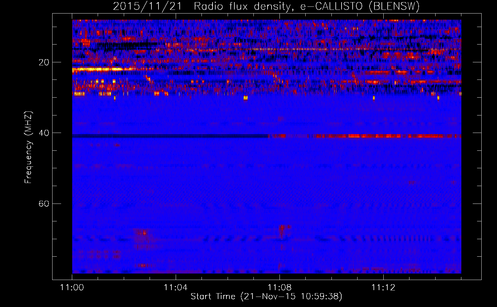Click the 'Frequency (MHZ)' axis label

28,147
